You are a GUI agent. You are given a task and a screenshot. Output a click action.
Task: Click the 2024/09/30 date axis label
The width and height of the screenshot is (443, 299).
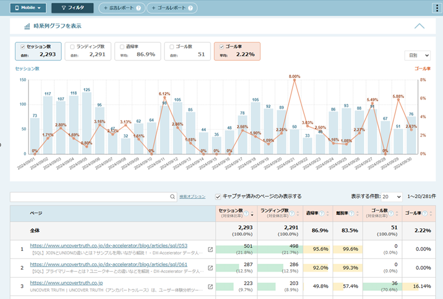402,163
